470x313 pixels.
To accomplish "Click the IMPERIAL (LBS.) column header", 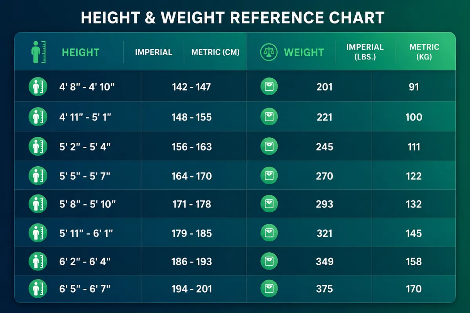I will point(365,52).
